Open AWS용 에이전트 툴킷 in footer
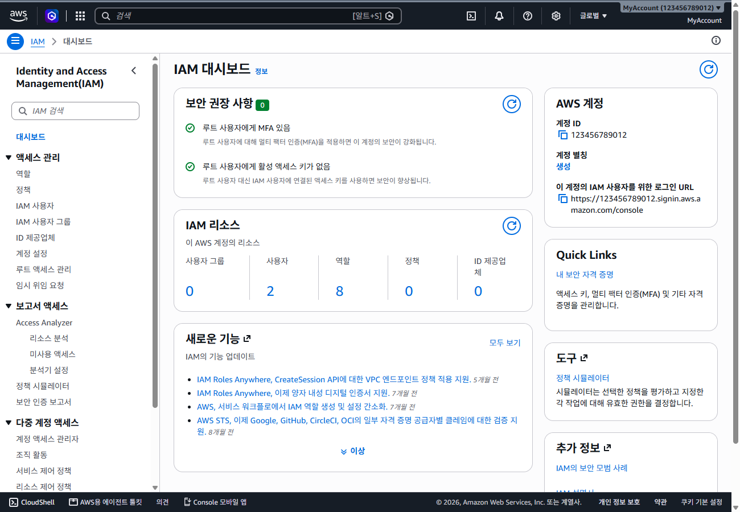Viewport: 740px width, 512px height. (x=105, y=502)
